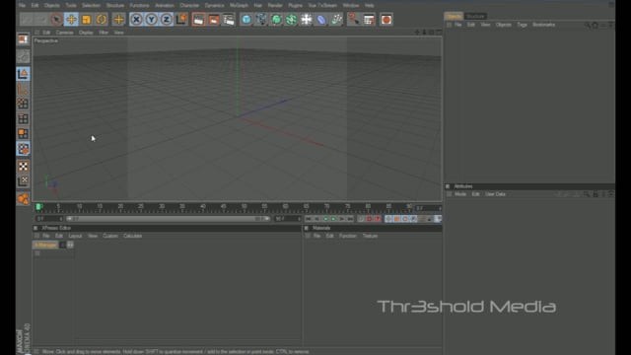Open Tags menu in Object Manager
Screen dimensions: 631x355
522,25
